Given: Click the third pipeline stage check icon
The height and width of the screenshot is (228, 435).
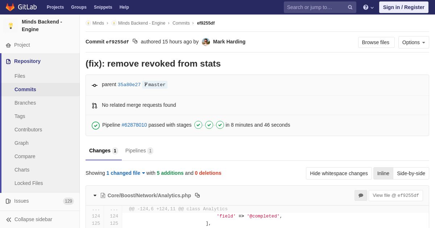Looking at the screenshot, I should click(220, 125).
